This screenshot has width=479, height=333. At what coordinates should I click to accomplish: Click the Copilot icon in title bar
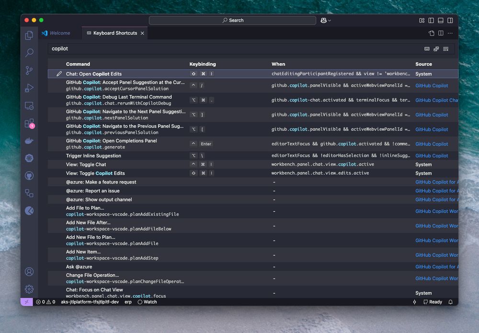coord(323,20)
